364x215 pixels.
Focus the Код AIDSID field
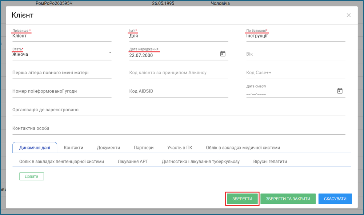coord(179,91)
